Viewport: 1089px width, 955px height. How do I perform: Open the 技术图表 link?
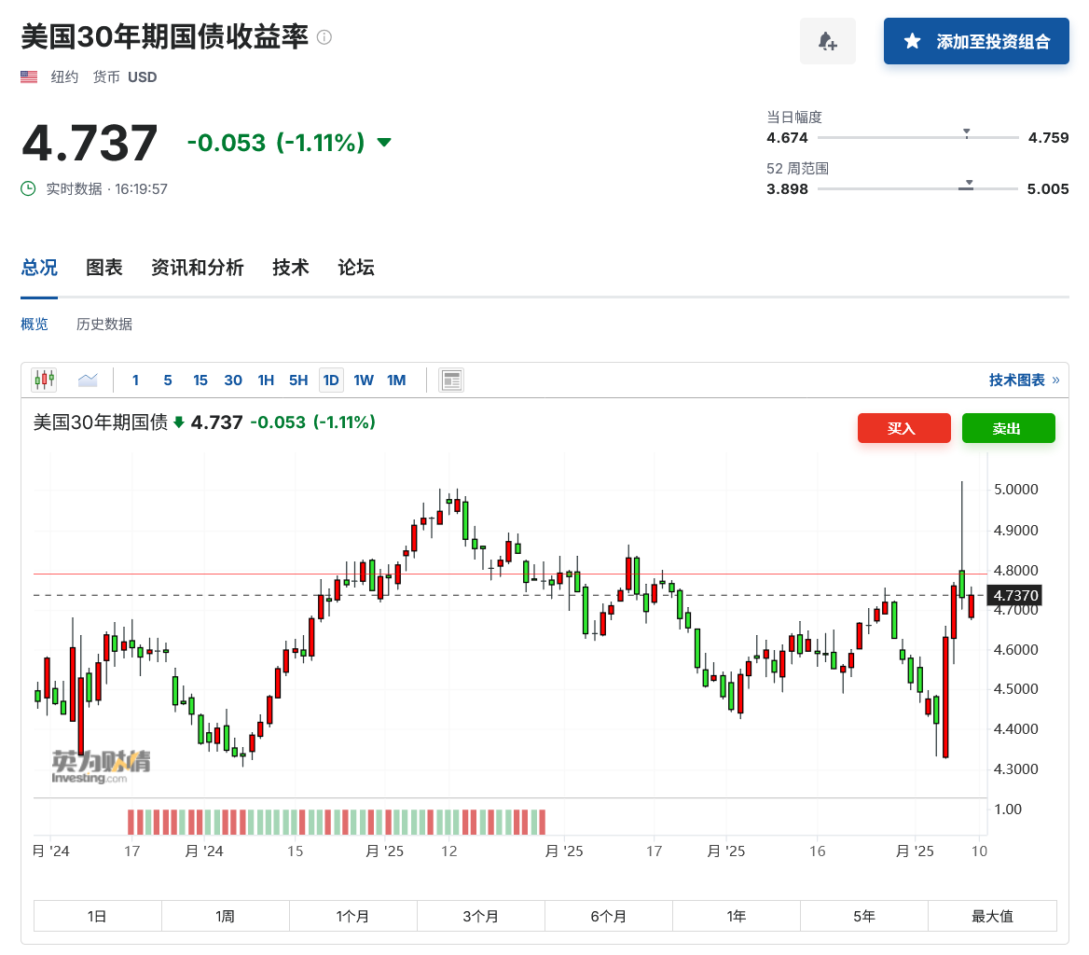[1025, 380]
